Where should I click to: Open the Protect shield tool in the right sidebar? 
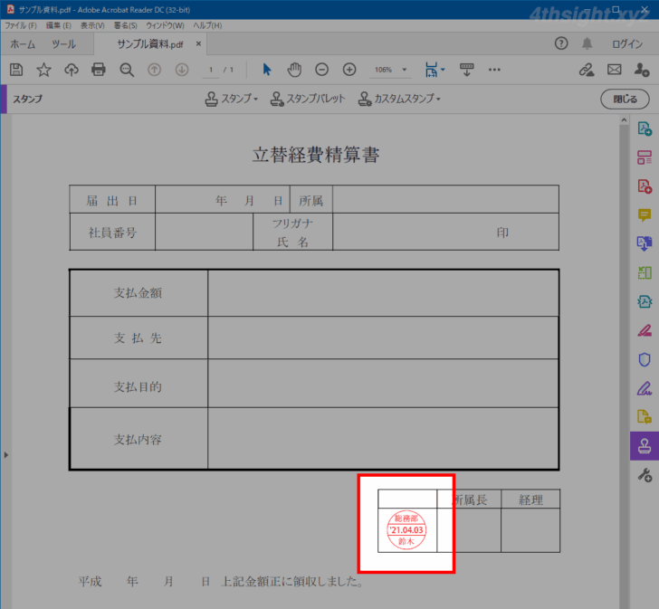coord(645,359)
